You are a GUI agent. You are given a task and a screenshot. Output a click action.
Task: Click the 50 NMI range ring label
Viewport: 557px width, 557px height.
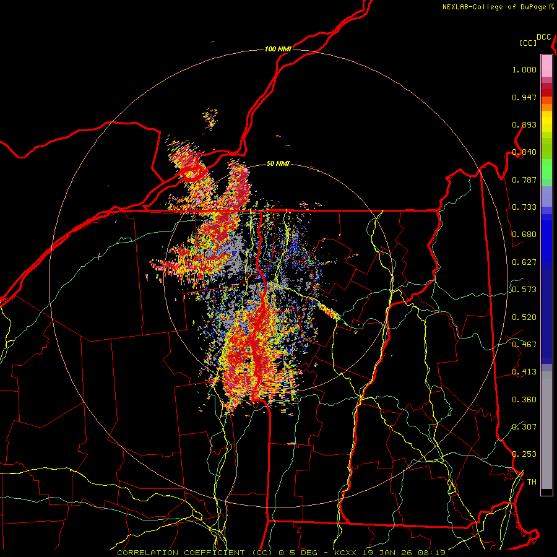278,163
